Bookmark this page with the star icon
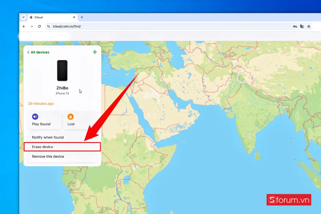The image size is (321, 214). [x=309, y=26]
